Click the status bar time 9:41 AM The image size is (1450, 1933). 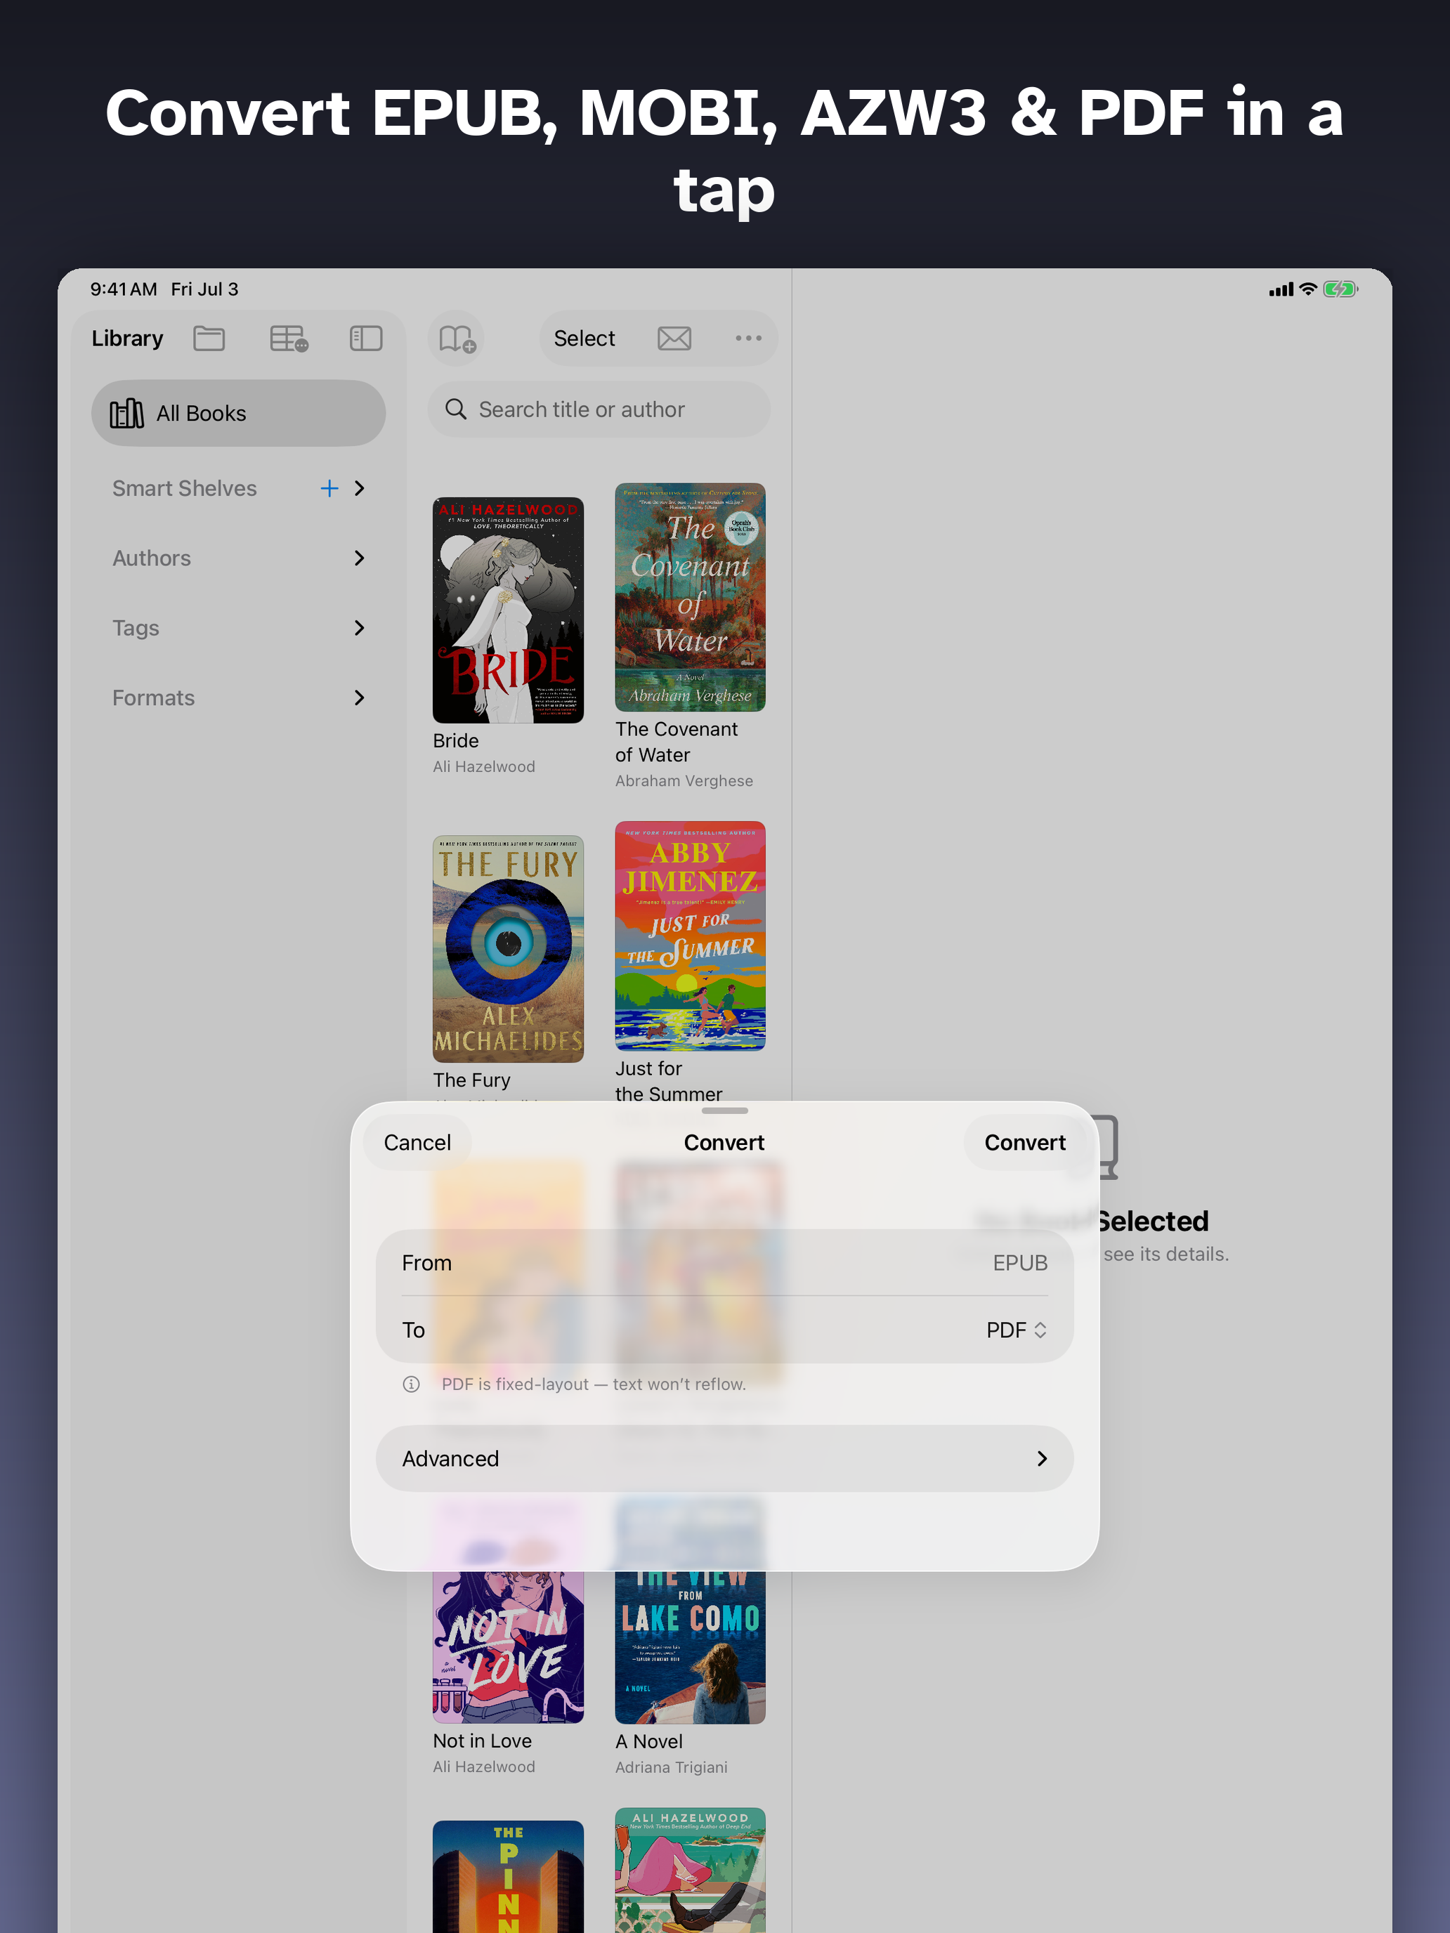coord(123,289)
